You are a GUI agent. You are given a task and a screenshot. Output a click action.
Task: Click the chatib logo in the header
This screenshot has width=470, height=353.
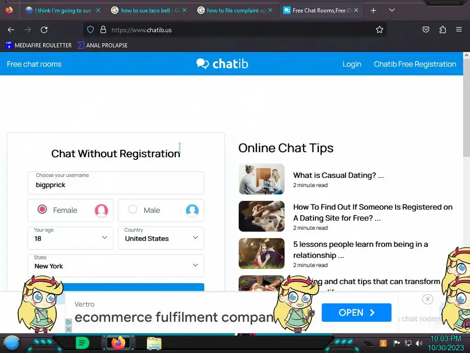pos(222,63)
